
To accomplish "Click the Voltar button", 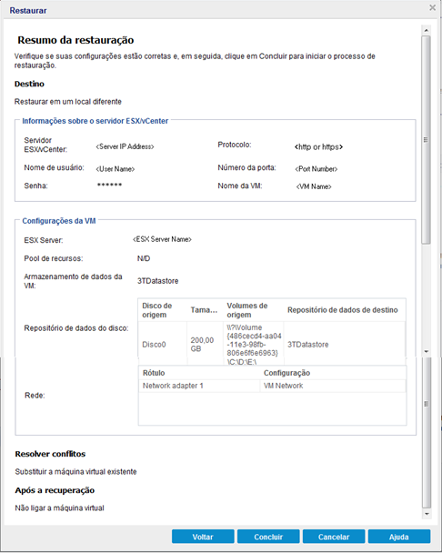I will click(203, 537).
